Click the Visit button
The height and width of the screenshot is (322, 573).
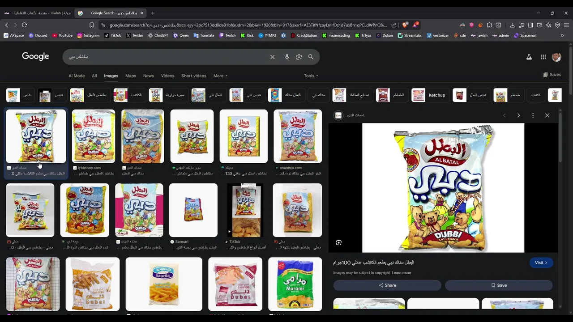[541, 263]
